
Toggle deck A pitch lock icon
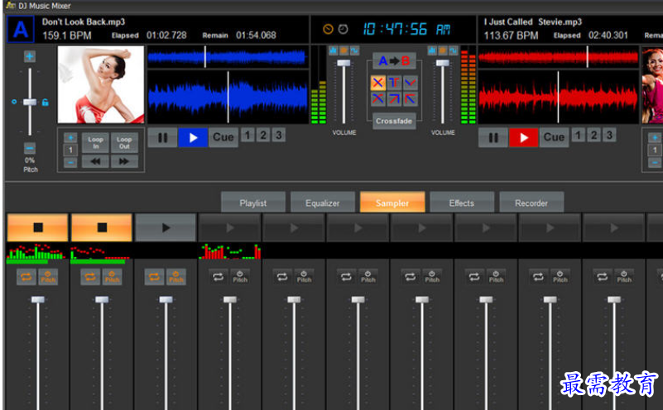click(x=45, y=102)
